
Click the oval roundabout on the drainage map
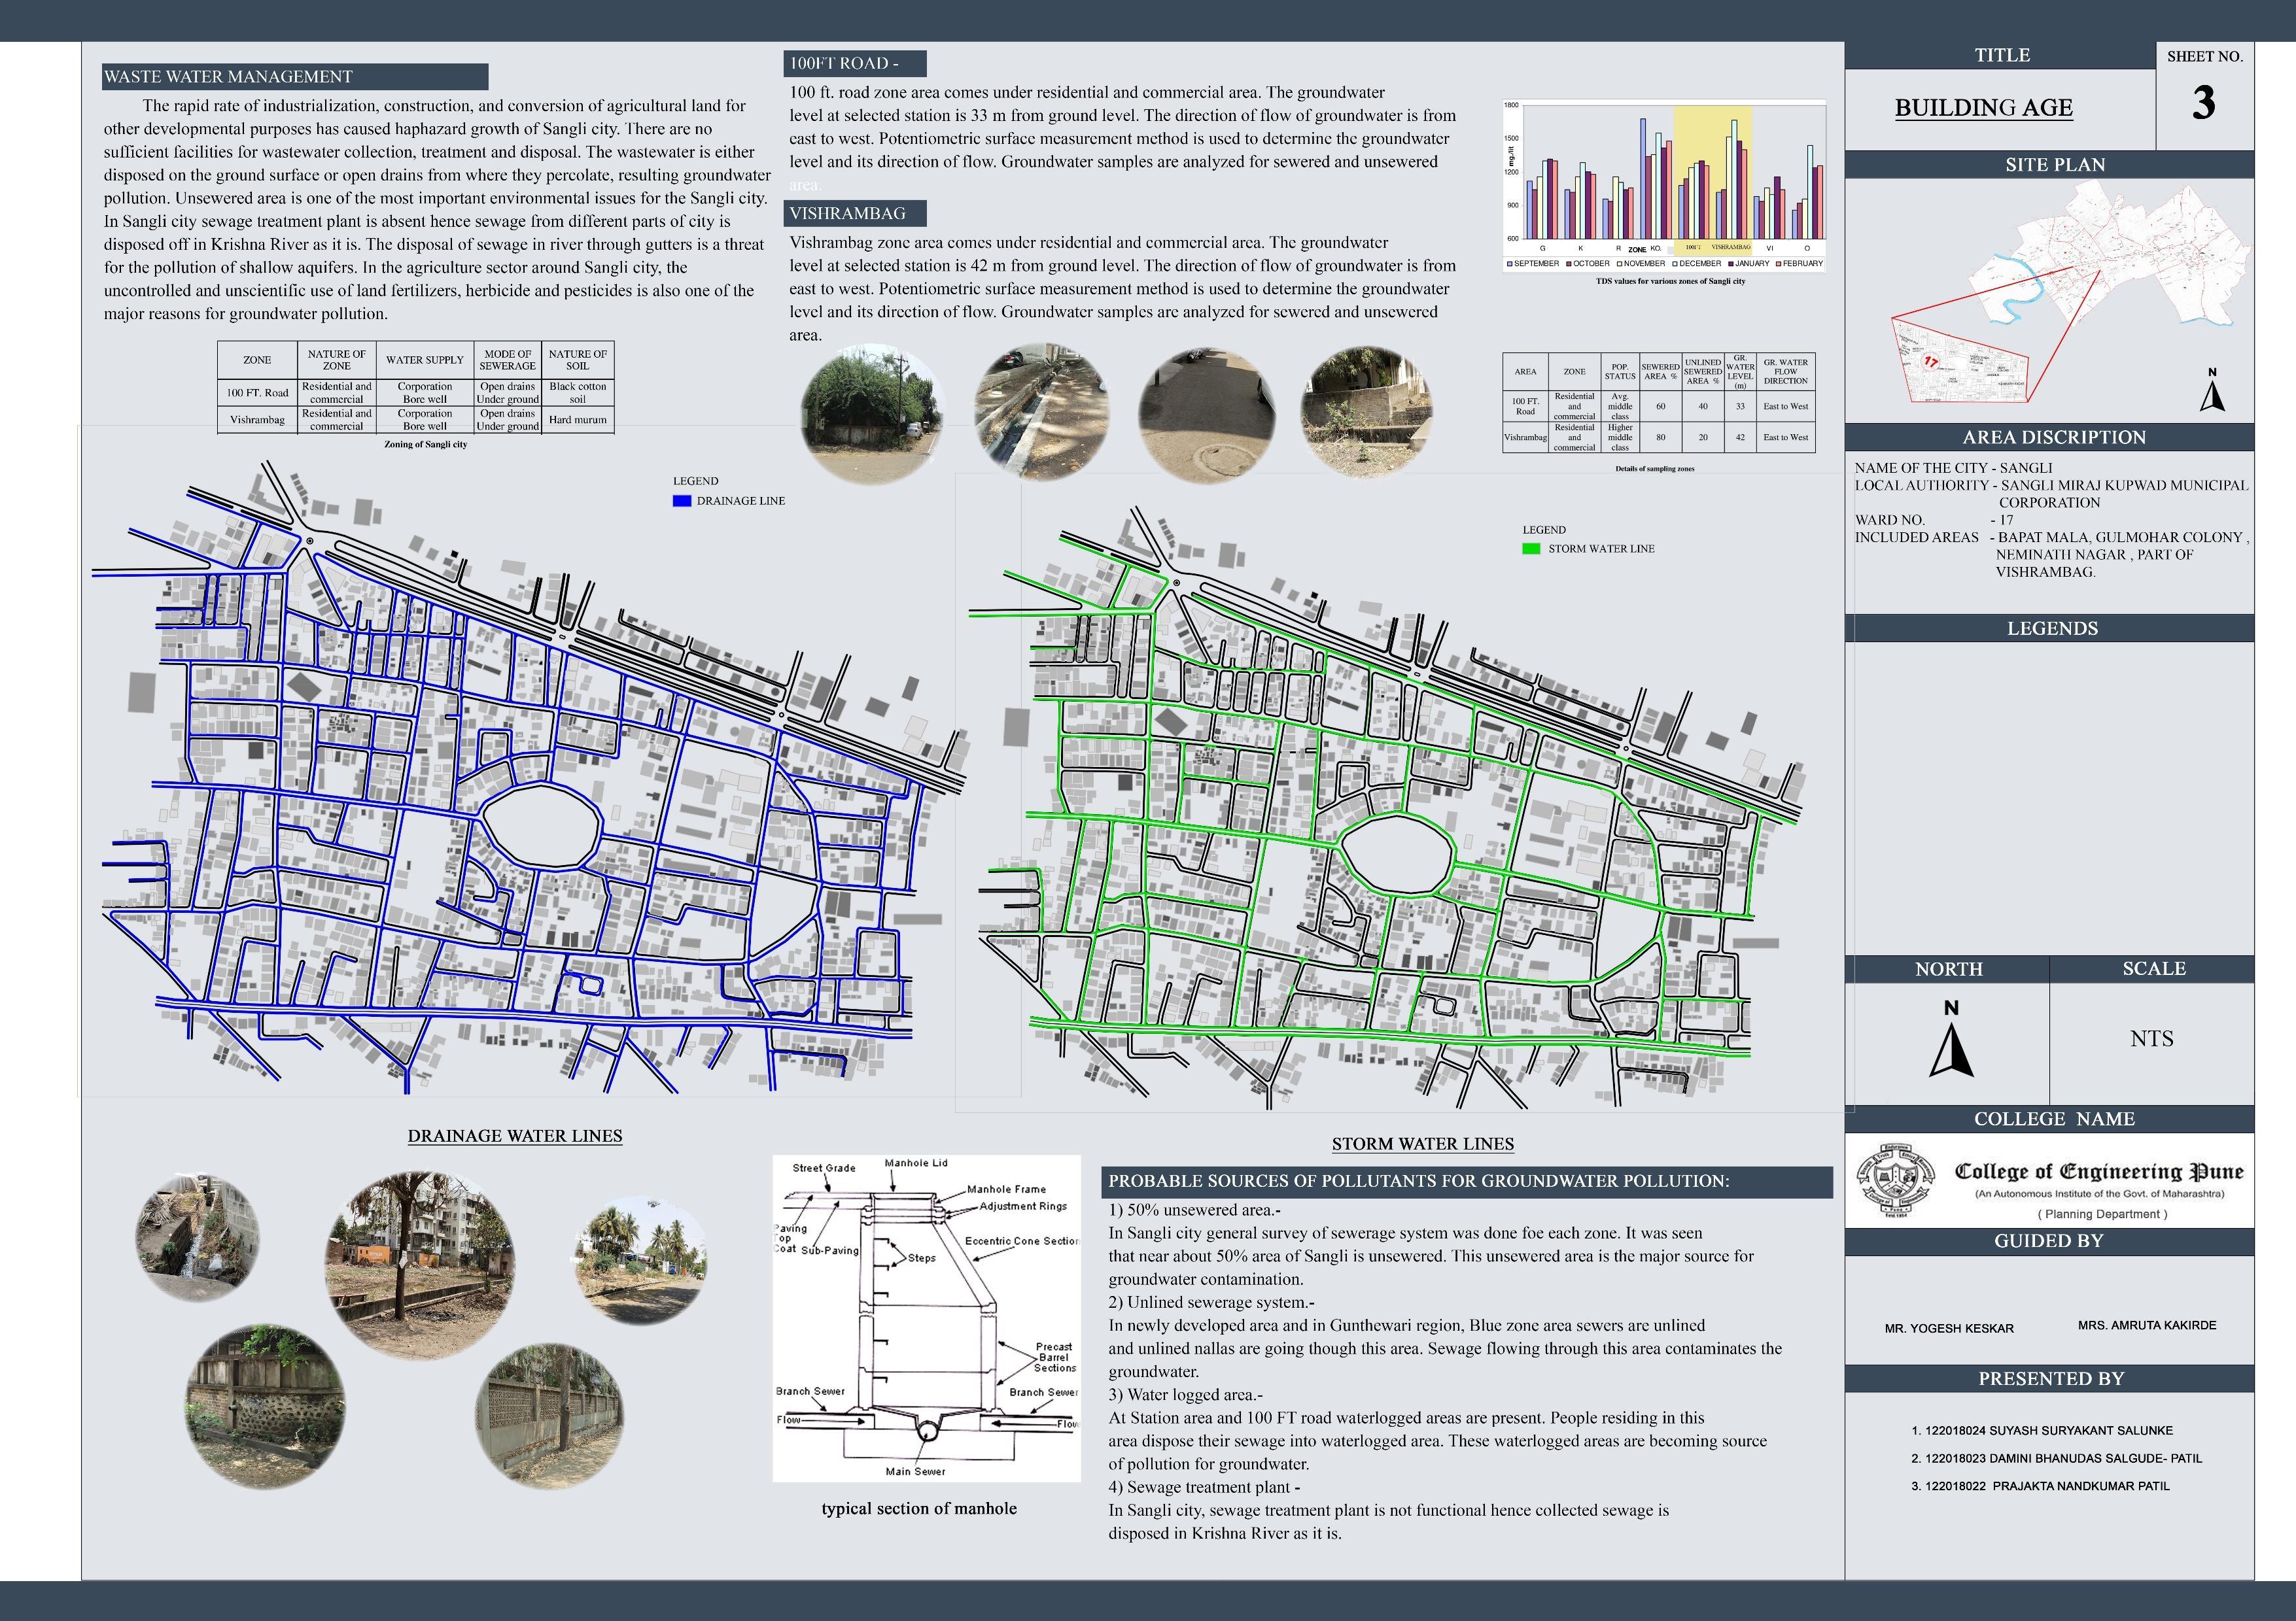click(x=541, y=825)
